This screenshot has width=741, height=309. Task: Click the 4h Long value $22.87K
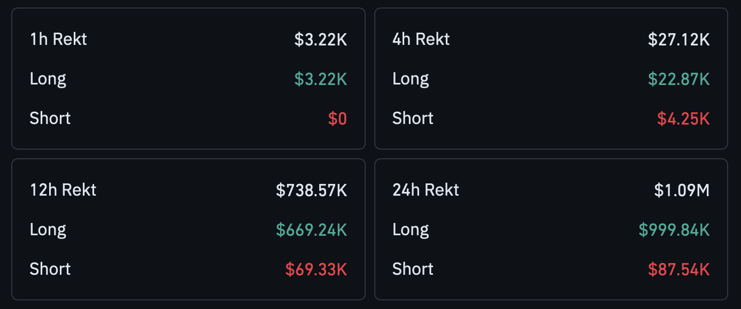coord(679,79)
